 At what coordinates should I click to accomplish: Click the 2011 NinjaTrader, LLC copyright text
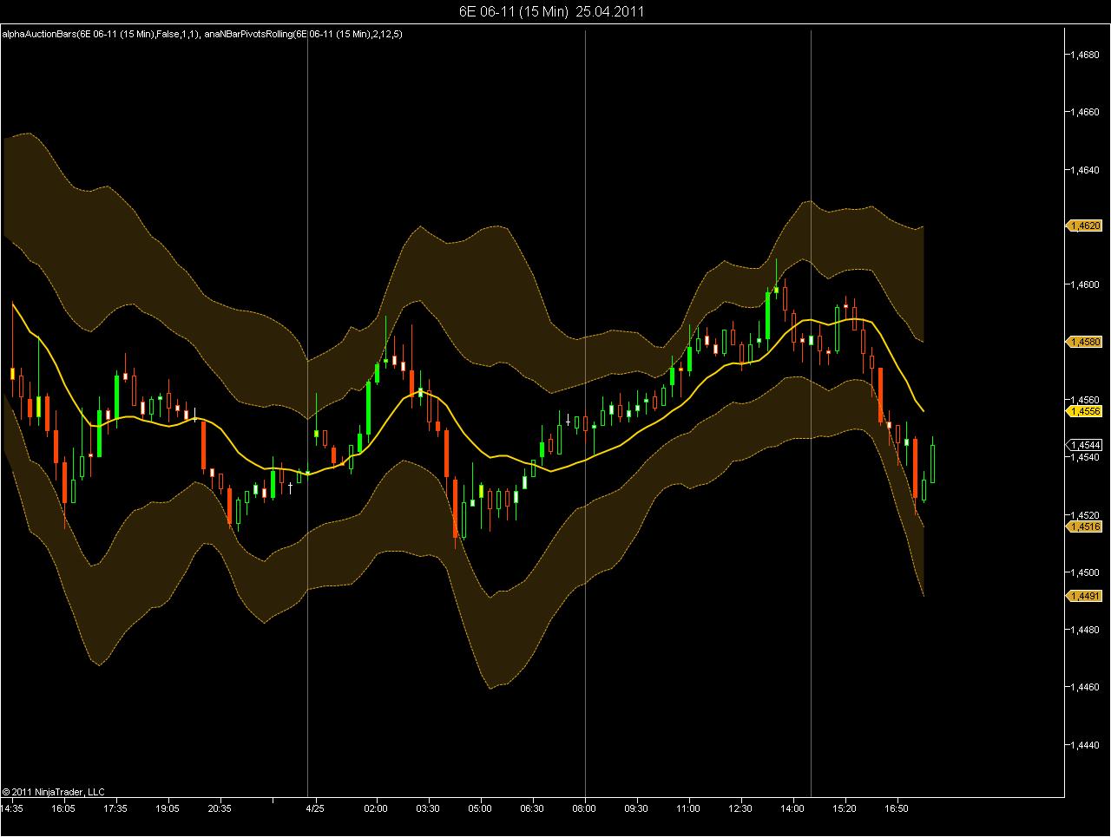pyautogui.click(x=54, y=791)
